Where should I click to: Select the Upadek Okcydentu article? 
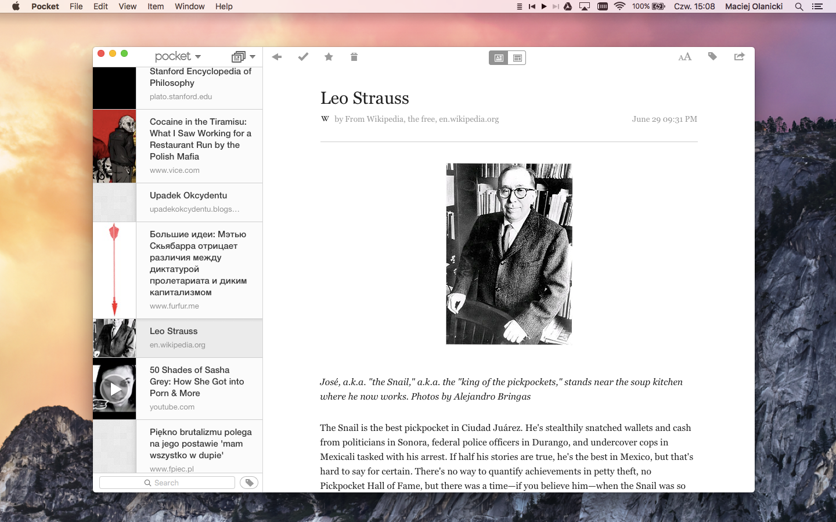188,196
